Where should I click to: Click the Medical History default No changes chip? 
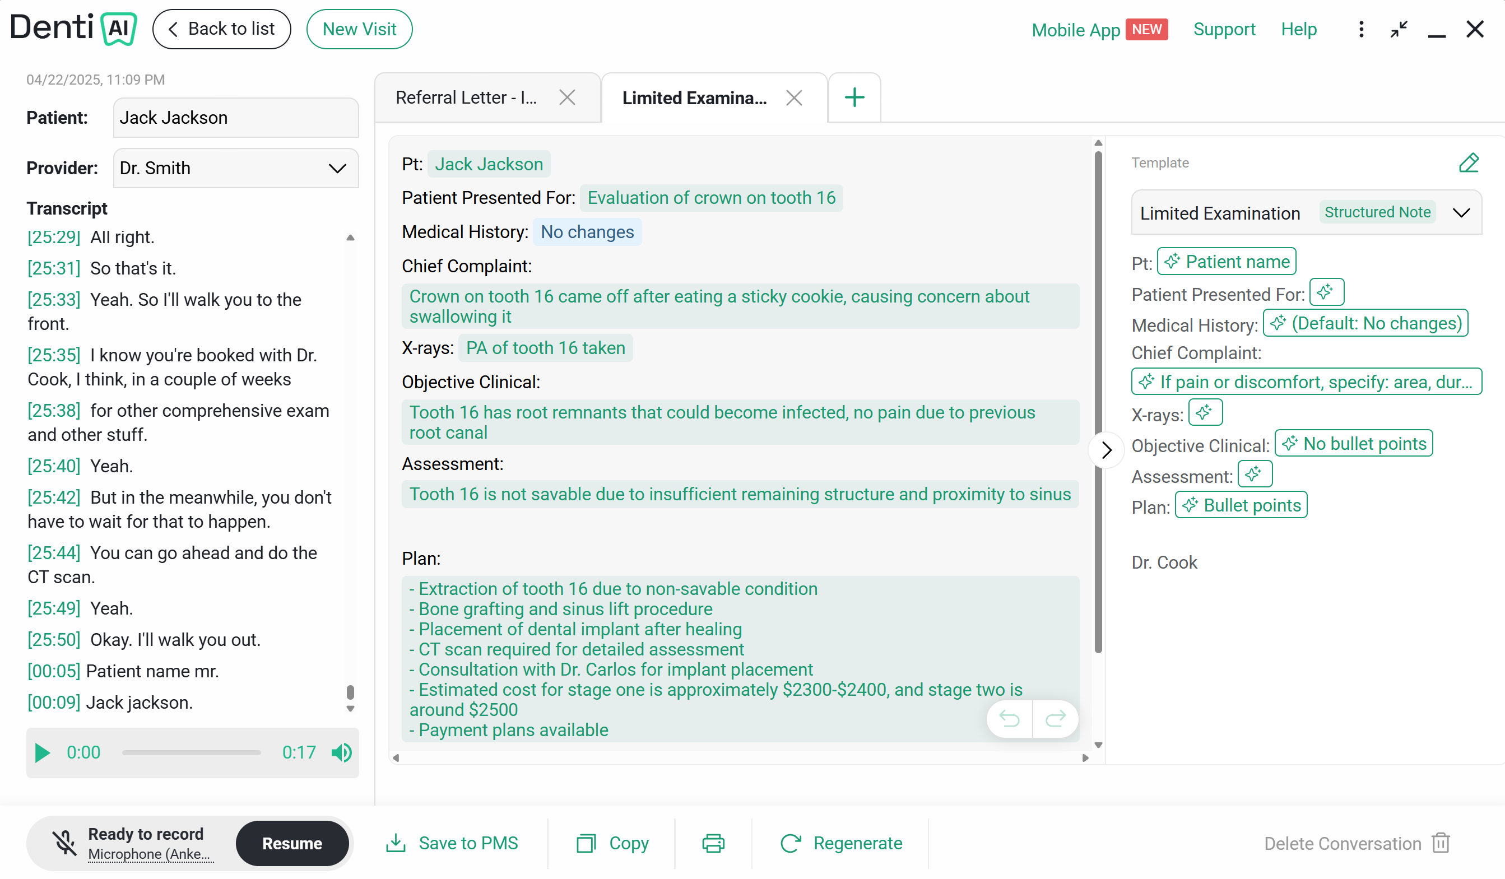click(x=1365, y=323)
